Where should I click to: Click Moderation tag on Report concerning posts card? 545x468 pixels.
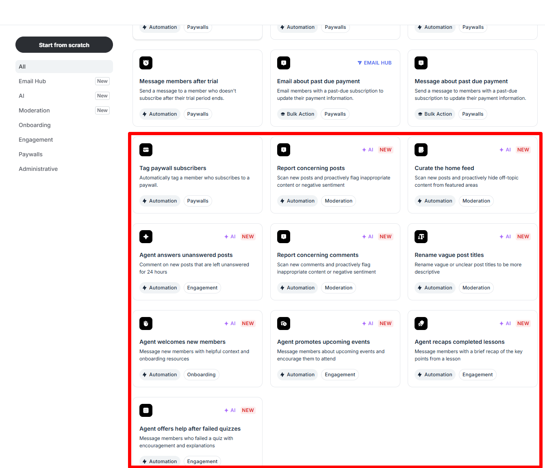click(x=339, y=201)
